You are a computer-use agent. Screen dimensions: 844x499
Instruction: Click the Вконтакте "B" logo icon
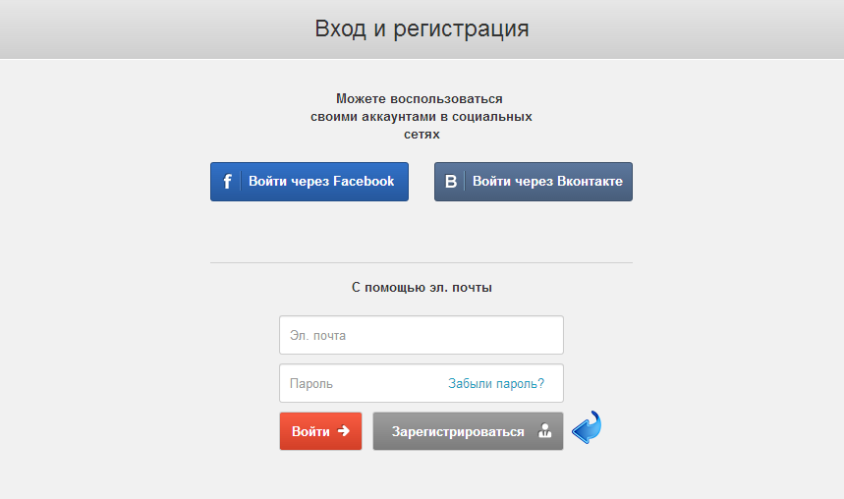pyautogui.click(x=450, y=182)
